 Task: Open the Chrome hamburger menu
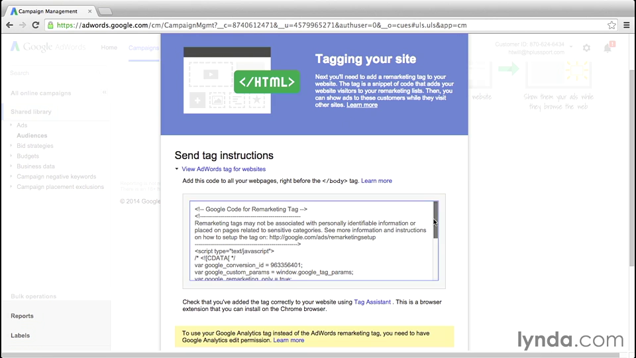point(626,25)
